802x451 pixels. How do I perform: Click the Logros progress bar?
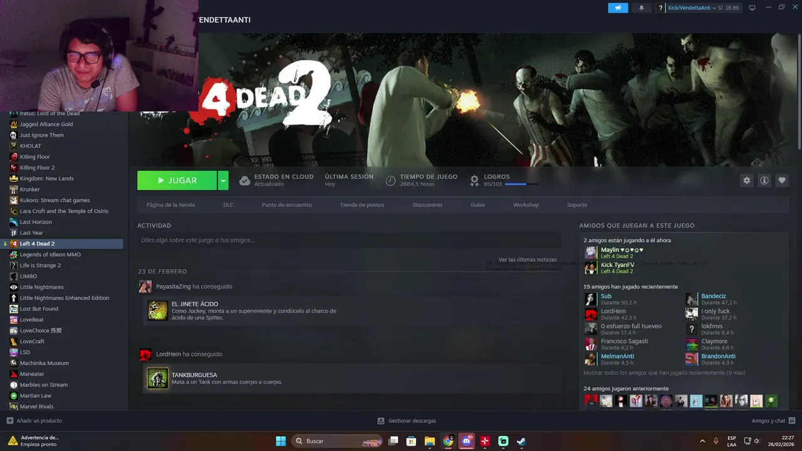point(522,184)
